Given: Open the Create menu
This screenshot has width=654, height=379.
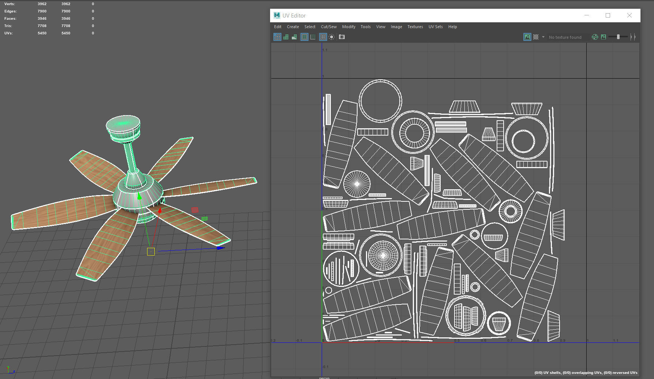Looking at the screenshot, I should pyautogui.click(x=293, y=27).
